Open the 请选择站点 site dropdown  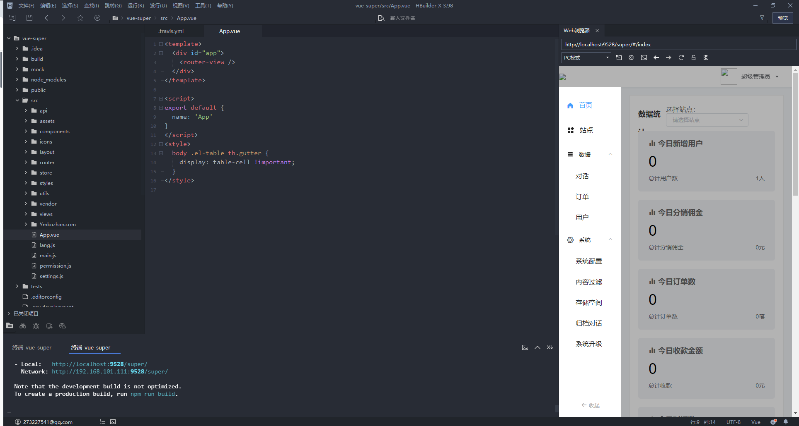coord(707,120)
